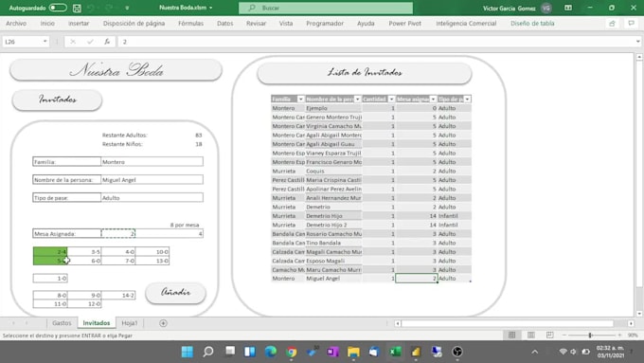The image size is (644, 363).
Task: Open the Cantidad column filter dropdown
Action: click(391, 100)
